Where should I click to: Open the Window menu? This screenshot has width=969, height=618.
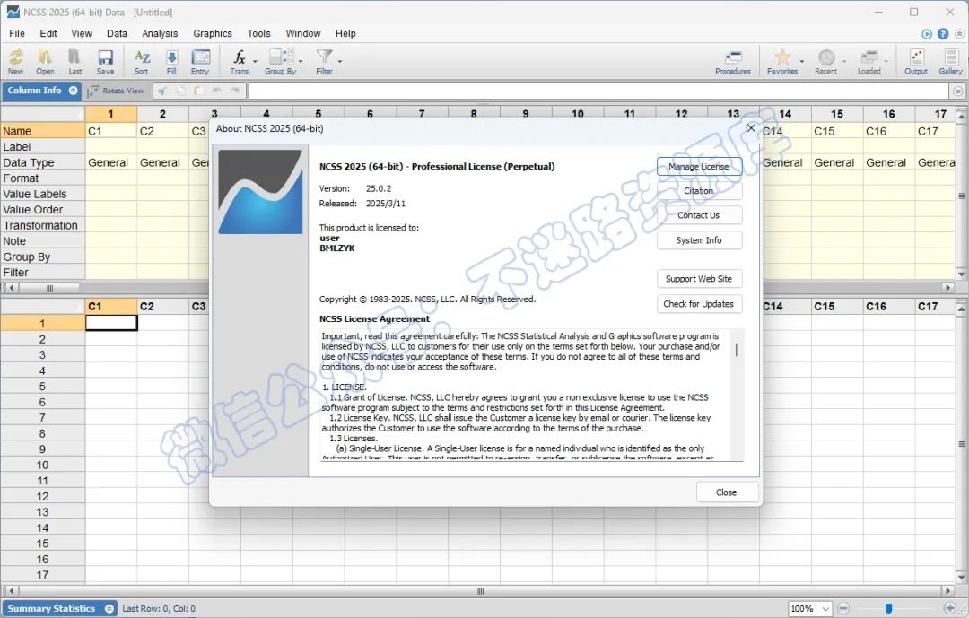[303, 33]
